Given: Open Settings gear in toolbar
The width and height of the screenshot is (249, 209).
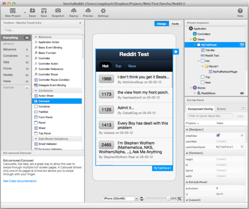Looking at the screenshot, I should click(103, 11).
